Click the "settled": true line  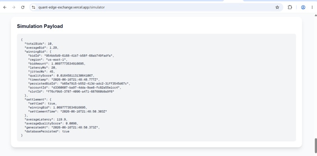pyautogui.click(x=42, y=104)
